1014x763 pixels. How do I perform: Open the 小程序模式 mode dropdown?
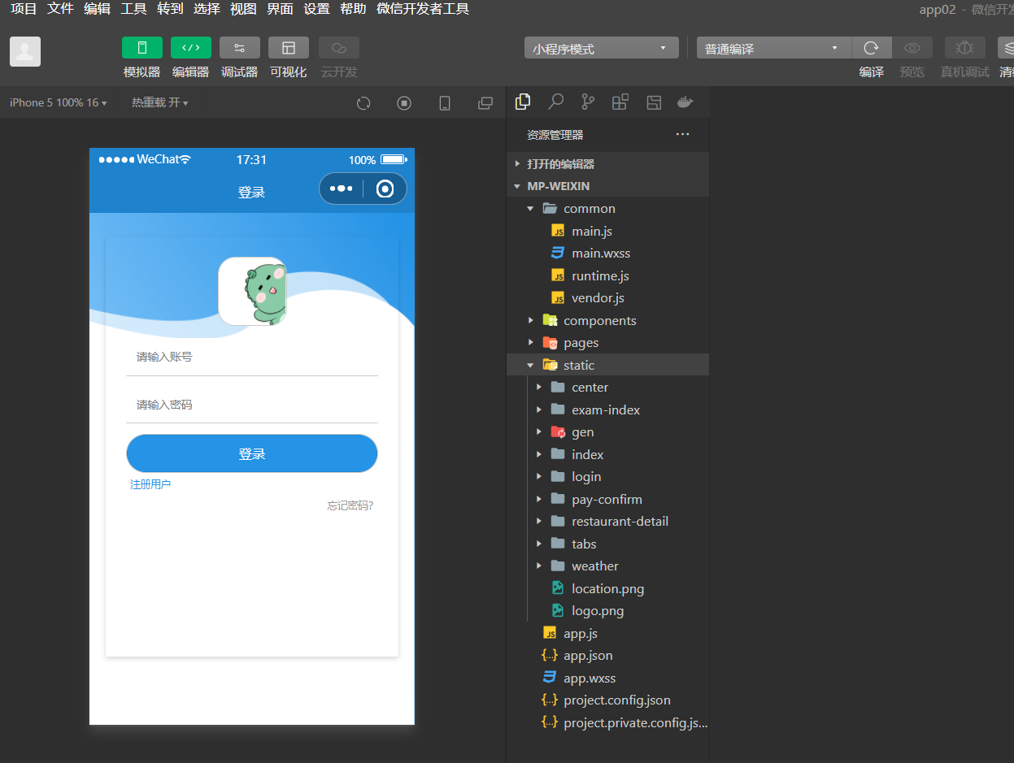[x=602, y=48]
